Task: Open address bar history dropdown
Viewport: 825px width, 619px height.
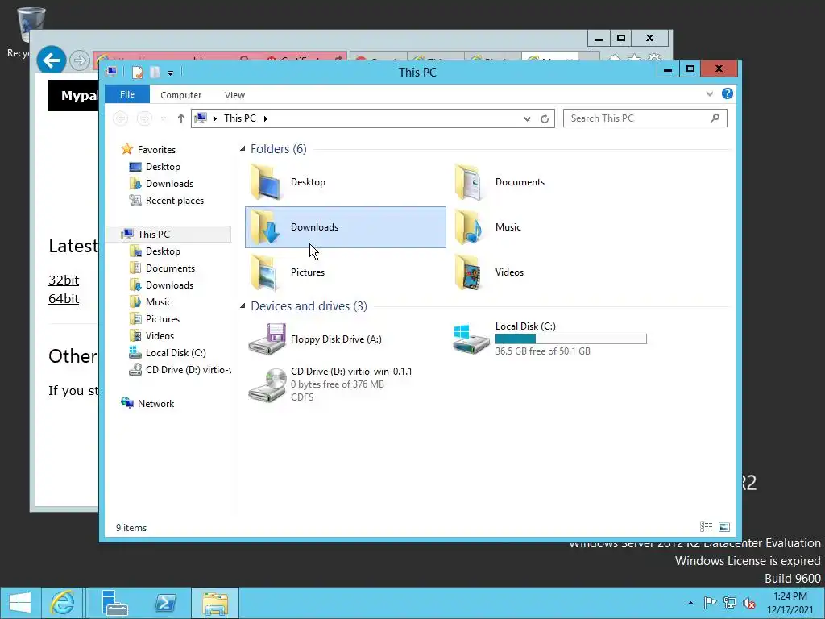Action: point(527,119)
